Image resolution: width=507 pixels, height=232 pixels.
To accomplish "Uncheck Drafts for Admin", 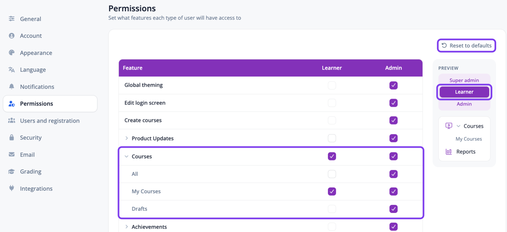I will coord(394,209).
